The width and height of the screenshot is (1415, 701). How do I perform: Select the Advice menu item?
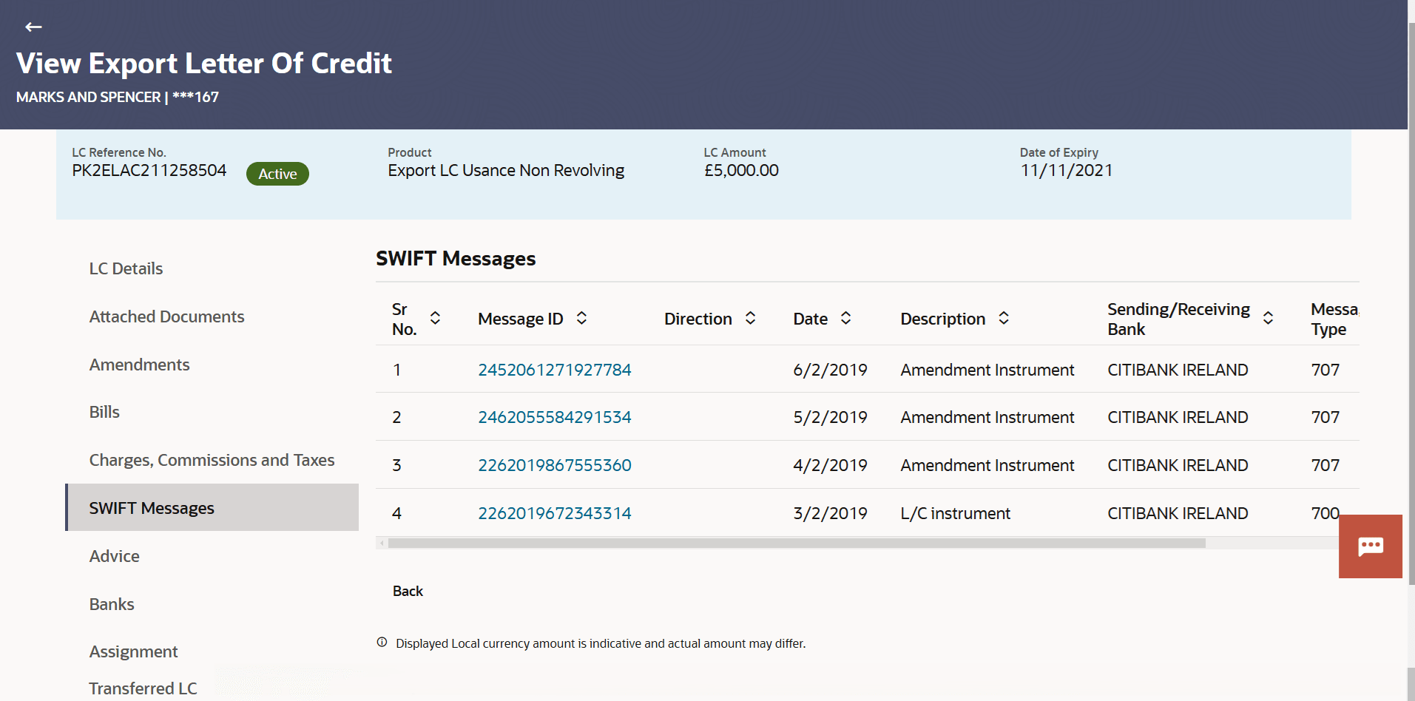(x=114, y=556)
